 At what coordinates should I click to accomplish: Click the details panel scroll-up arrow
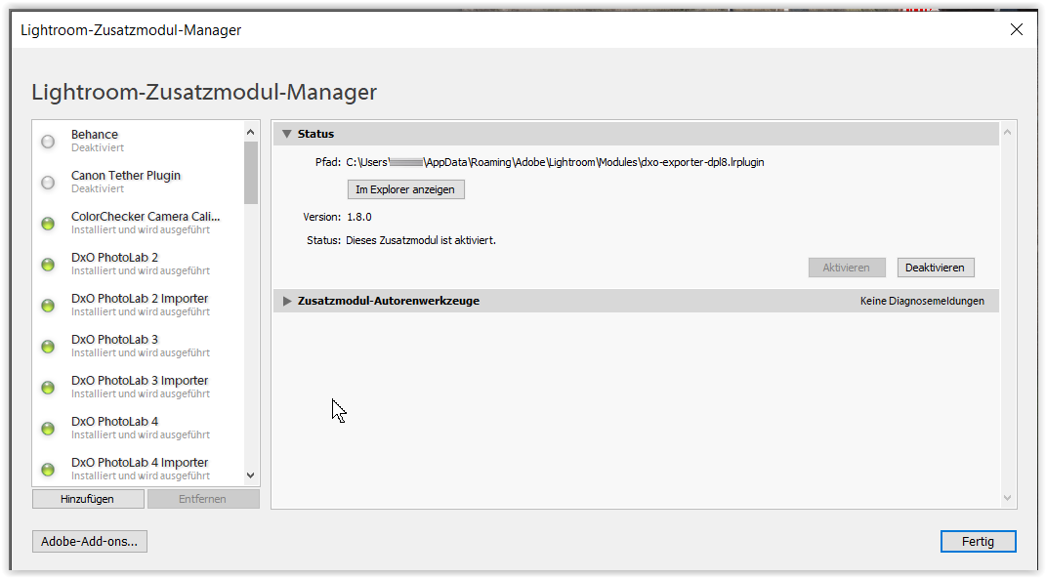[x=1007, y=133]
